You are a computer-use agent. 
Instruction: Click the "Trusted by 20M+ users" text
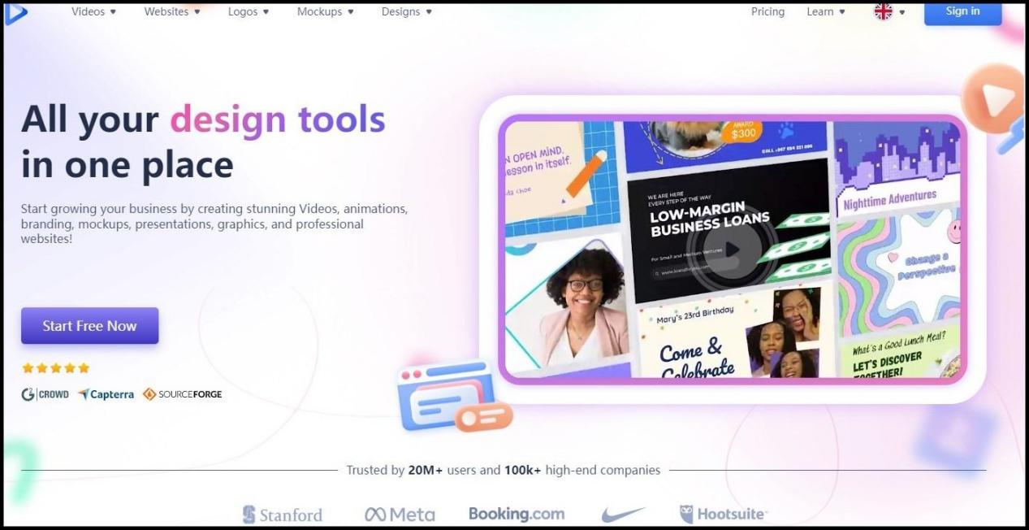tap(423, 470)
